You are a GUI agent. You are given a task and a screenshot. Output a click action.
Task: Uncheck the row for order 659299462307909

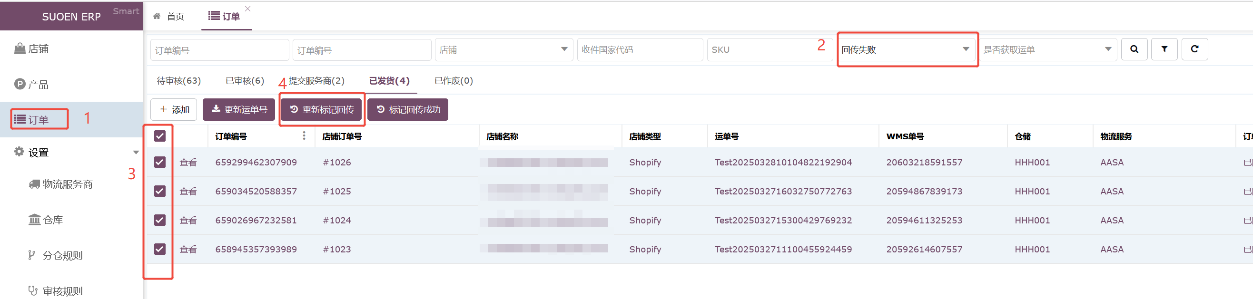click(159, 162)
